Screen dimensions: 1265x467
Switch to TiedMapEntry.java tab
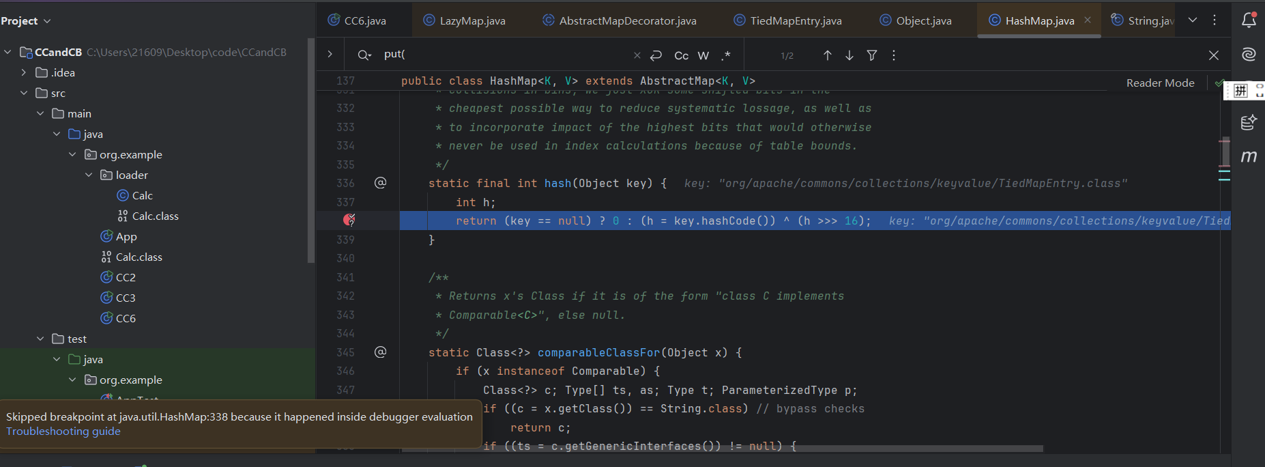click(x=787, y=20)
